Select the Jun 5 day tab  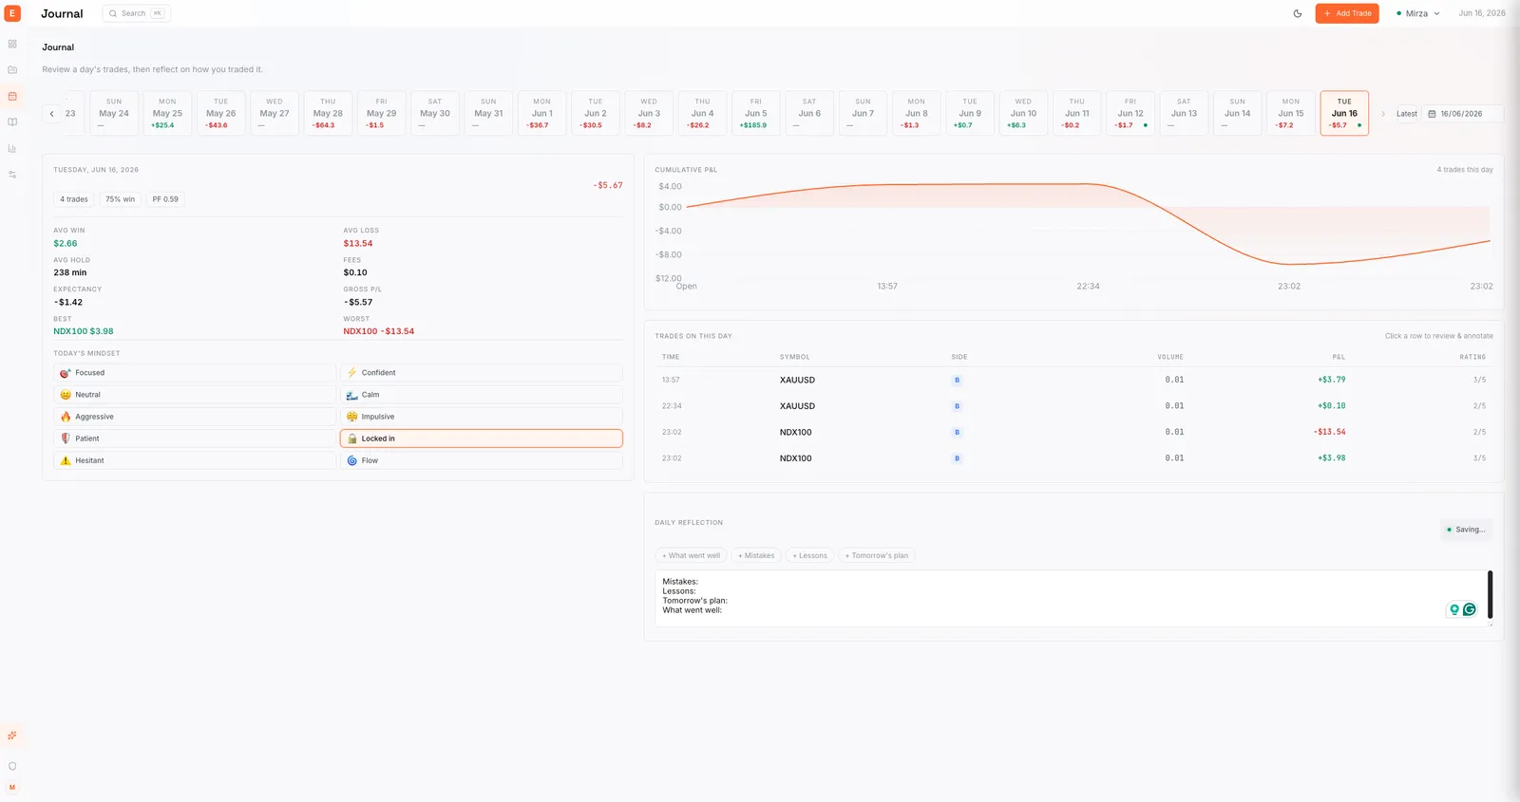pyautogui.click(x=756, y=114)
